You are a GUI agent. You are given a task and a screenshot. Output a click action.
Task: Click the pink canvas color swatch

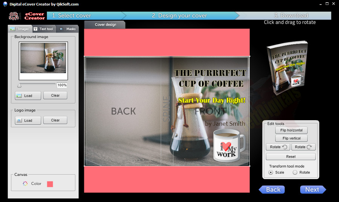point(50,184)
